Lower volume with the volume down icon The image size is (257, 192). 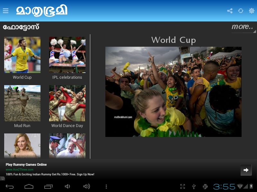(67, 187)
